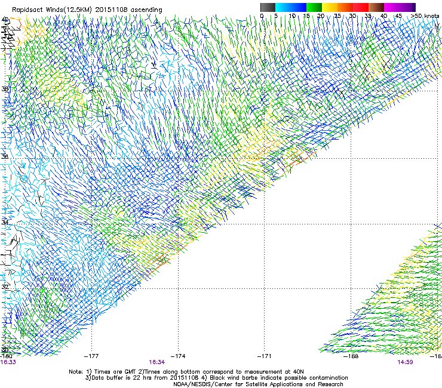Click the purple time stamp '16:33'
Image resolution: width=442 pixels, height=388 pixels.
pos(8,362)
